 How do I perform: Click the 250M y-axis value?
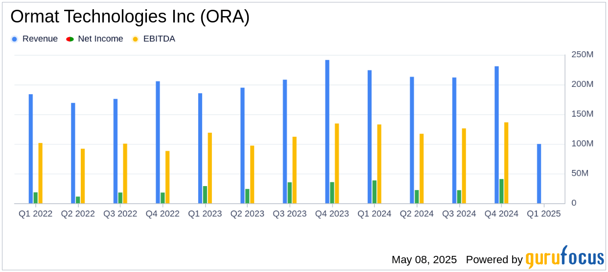coord(583,55)
